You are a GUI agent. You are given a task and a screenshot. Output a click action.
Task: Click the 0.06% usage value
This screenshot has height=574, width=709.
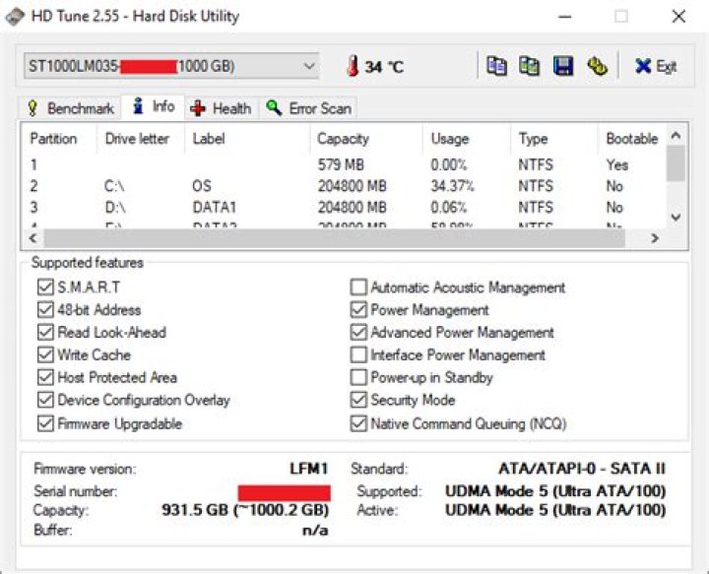tap(449, 208)
